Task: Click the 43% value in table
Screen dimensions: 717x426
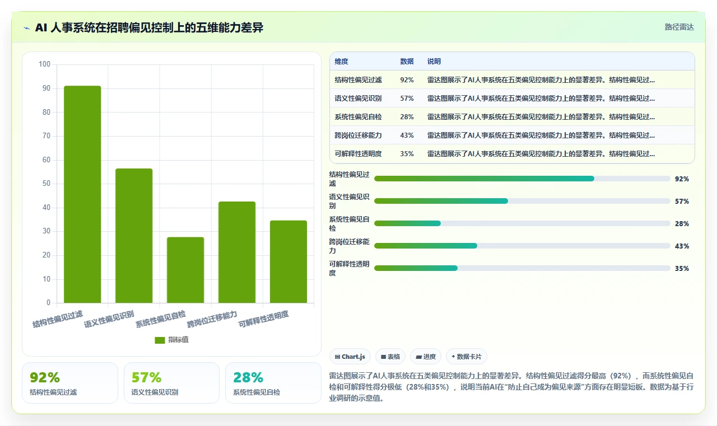Action: pos(407,135)
